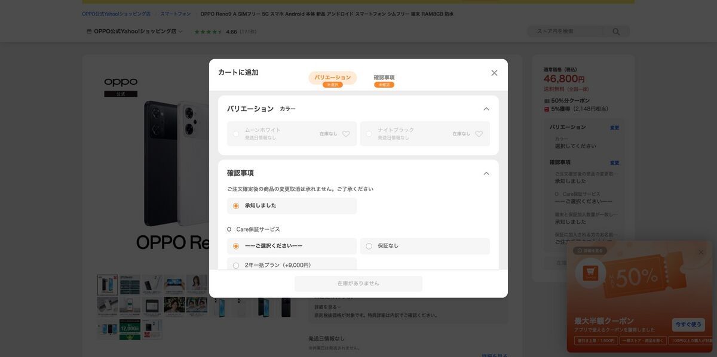
Task: Close the カートに追加 dialog
Action: tap(494, 73)
